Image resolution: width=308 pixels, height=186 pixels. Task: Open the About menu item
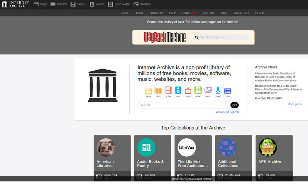tap(126, 13)
